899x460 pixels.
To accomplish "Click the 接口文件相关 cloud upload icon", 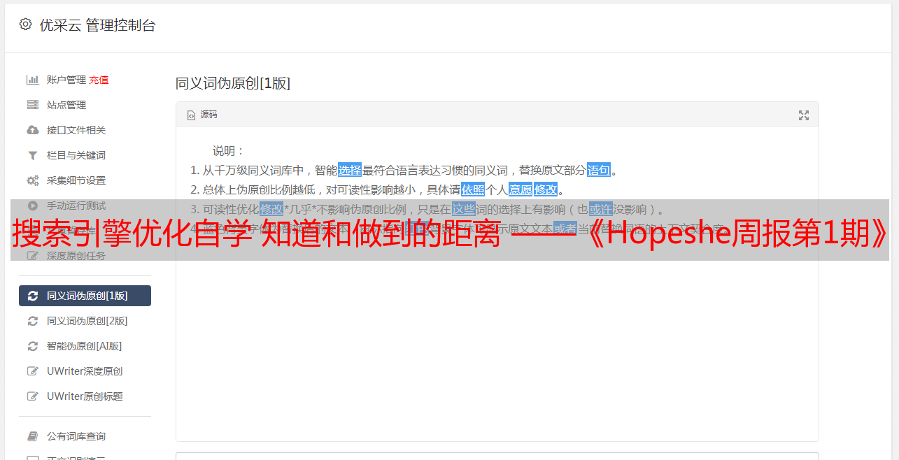I will pyautogui.click(x=32, y=130).
